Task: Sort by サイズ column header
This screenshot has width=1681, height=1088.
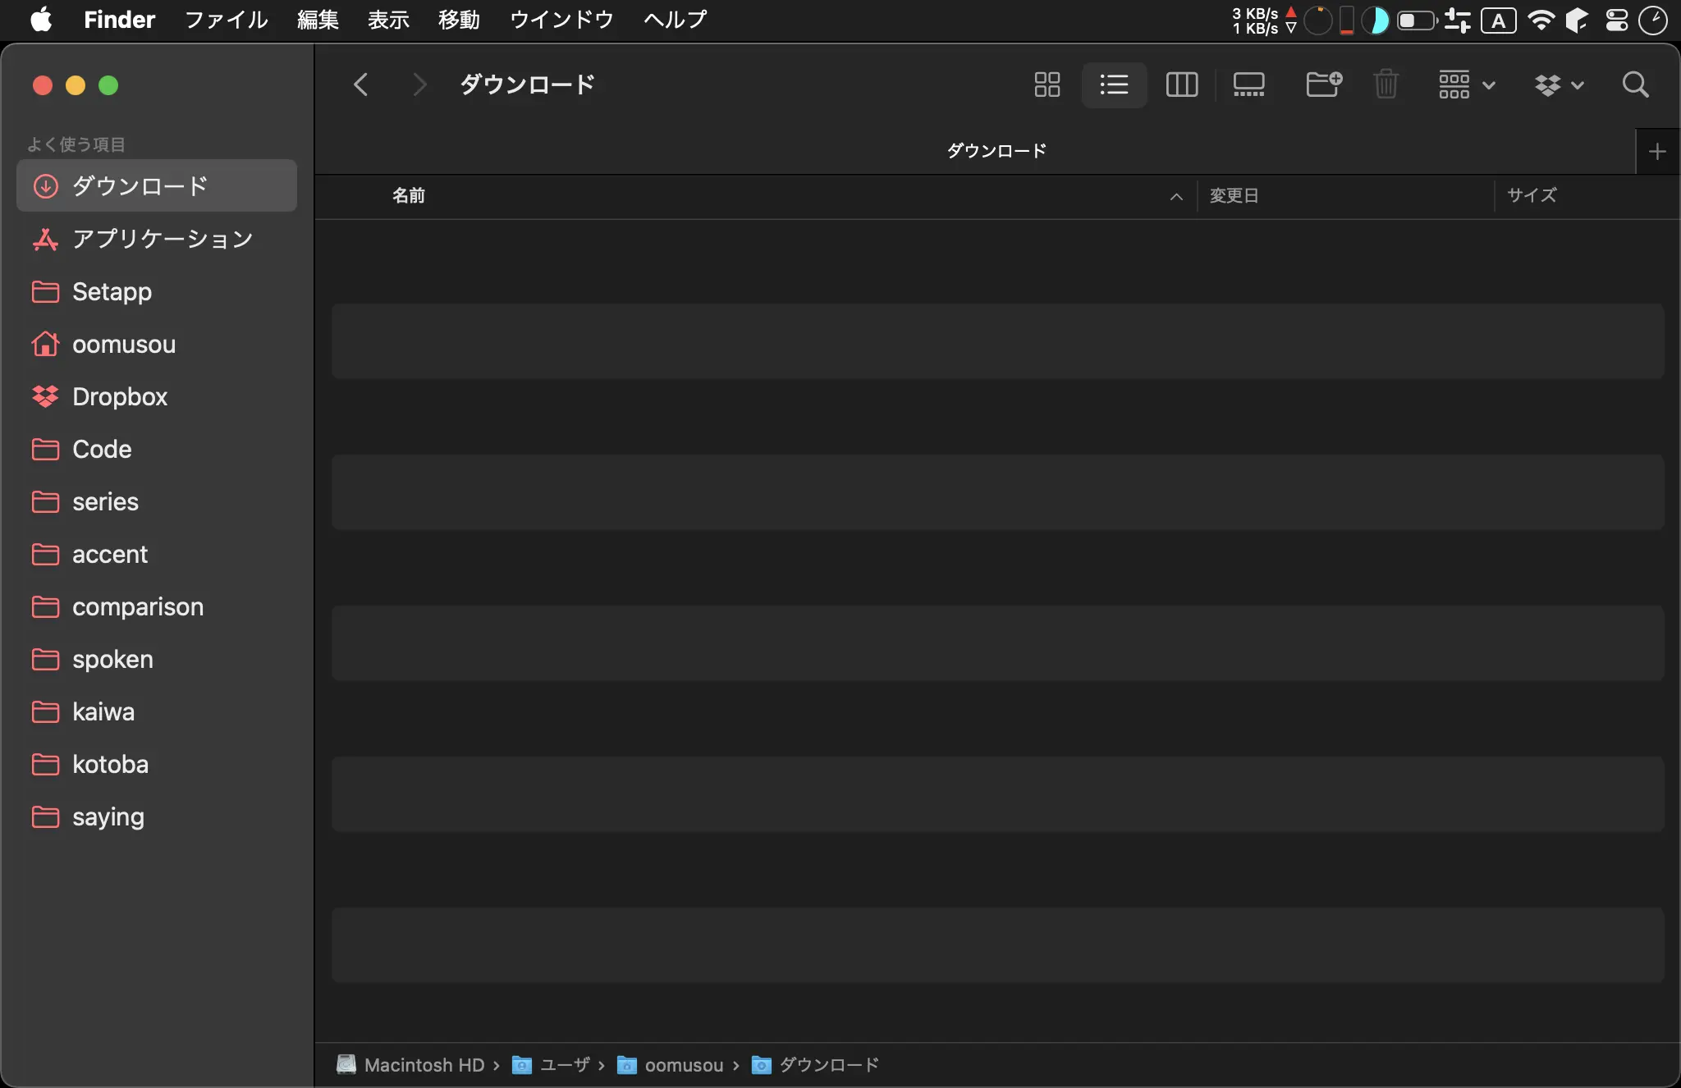Action: [x=1532, y=195]
